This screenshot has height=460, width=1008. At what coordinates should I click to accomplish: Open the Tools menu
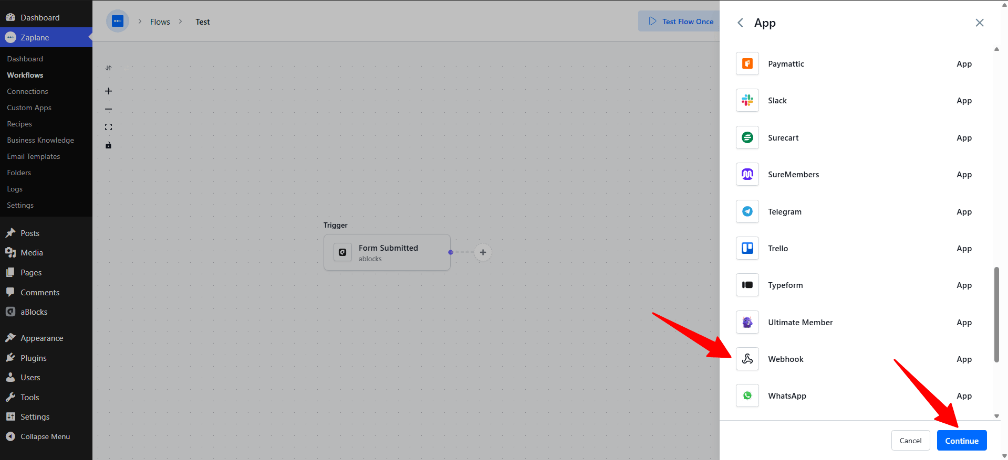click(46, 397)
